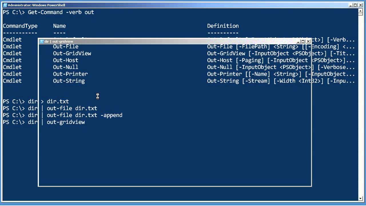Click the out-file dir.txt -append command line
The image size is (366, 206).
point(84,115)
